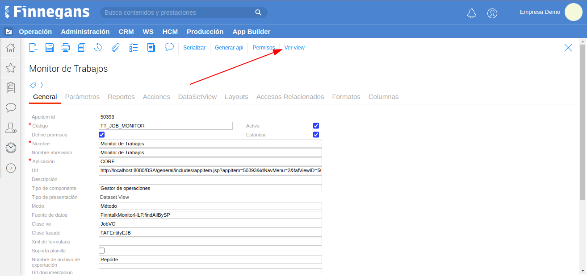Click the history clock-arrow icon
This screenshot has width=587, height=276.
[x=98, y=48]
